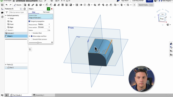Click the Fillet dialog help question mark
Screen dimensions: 173x97
(x=52, y=42)
